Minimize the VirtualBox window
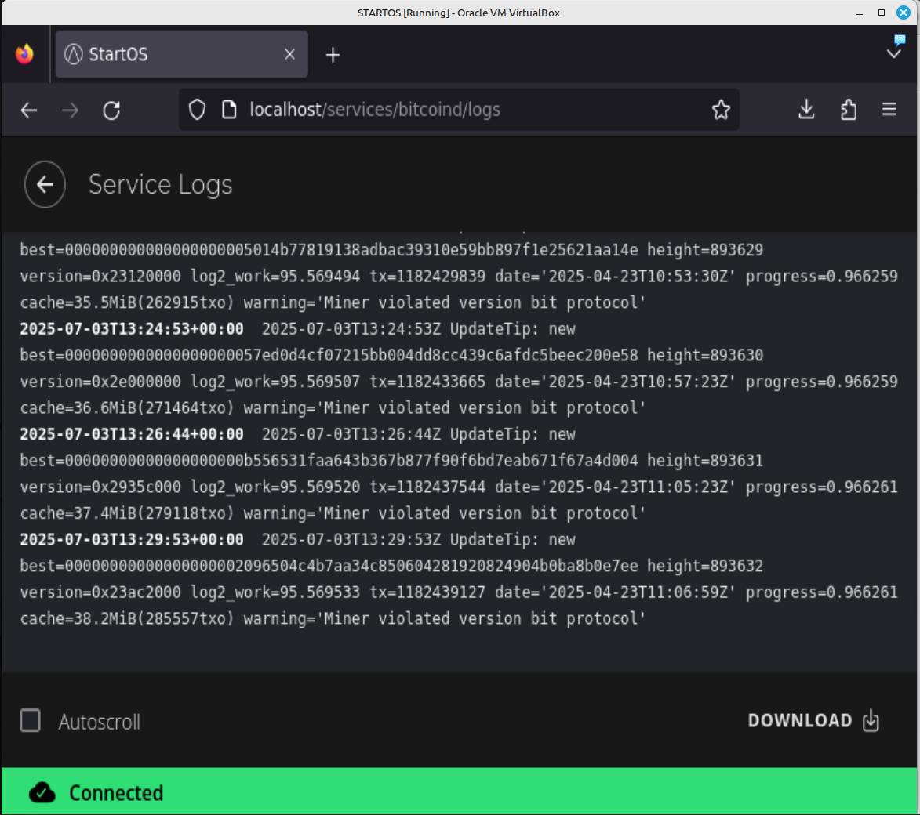Viewport: 920px width, 815px height. pos(860,13)
